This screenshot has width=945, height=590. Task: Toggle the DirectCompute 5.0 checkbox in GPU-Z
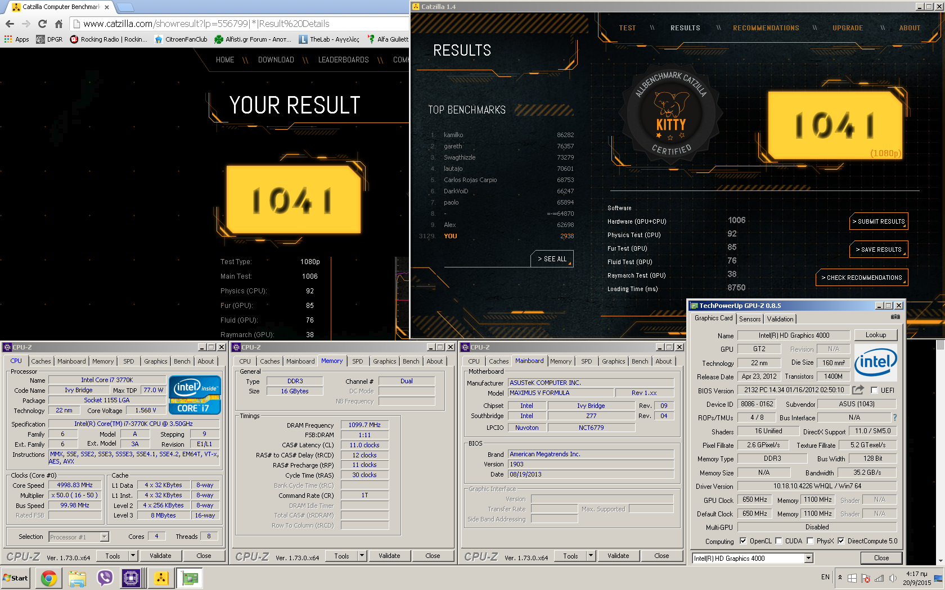pos(841,541)
